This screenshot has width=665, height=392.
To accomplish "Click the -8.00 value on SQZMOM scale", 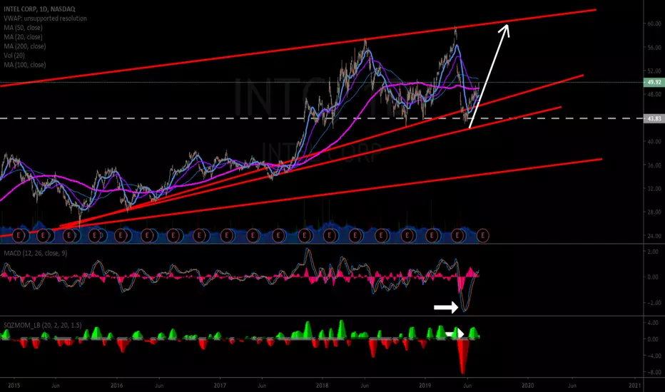I will 652,372.
